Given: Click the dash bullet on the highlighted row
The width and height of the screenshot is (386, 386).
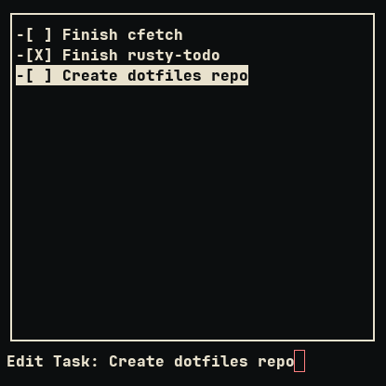Looking at the screenshot, I should [x=20, y=75].
